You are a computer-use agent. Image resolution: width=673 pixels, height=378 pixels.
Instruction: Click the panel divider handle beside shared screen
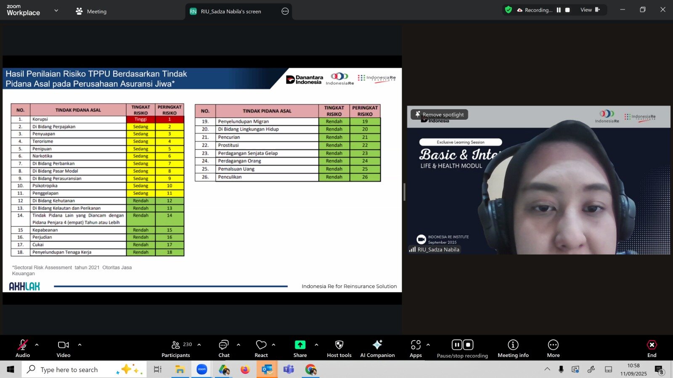click(x=404, y=192)
